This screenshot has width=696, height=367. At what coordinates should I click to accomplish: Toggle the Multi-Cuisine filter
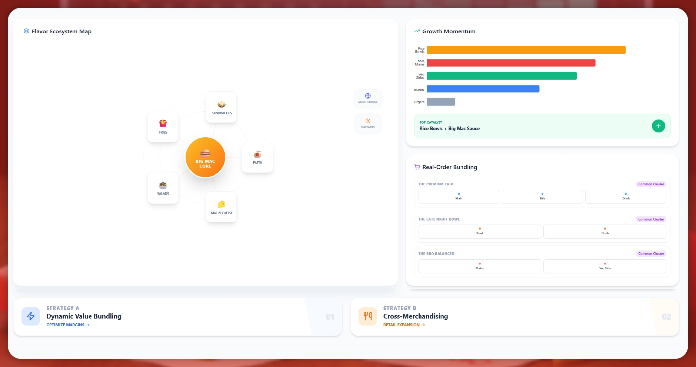coord(368,98)
